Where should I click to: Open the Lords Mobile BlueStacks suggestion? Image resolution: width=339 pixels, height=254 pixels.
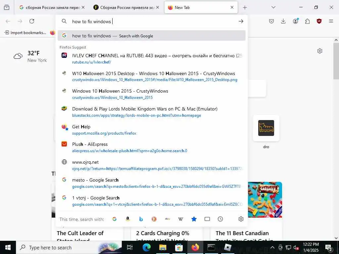[151, 112]
